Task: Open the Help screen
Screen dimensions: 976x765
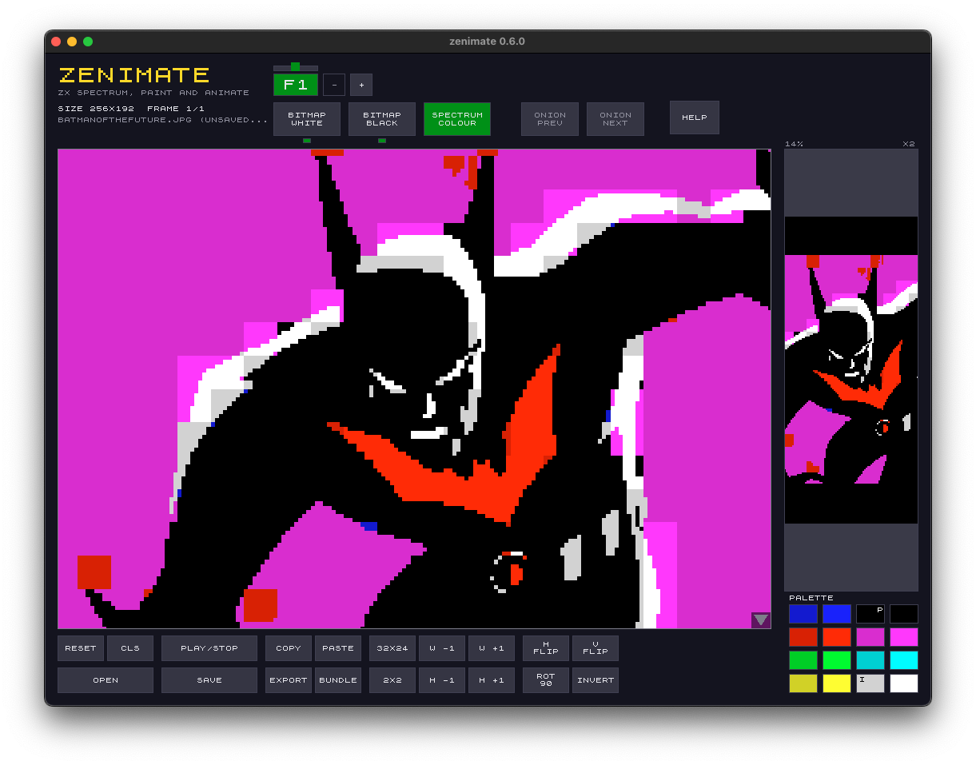Action: click(x=695, y=118)
